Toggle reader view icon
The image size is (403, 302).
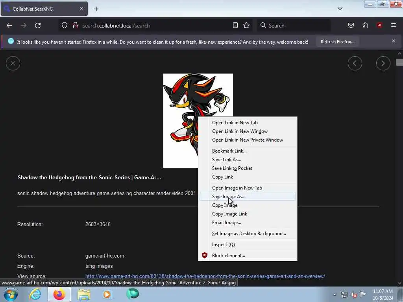point(235,25)
